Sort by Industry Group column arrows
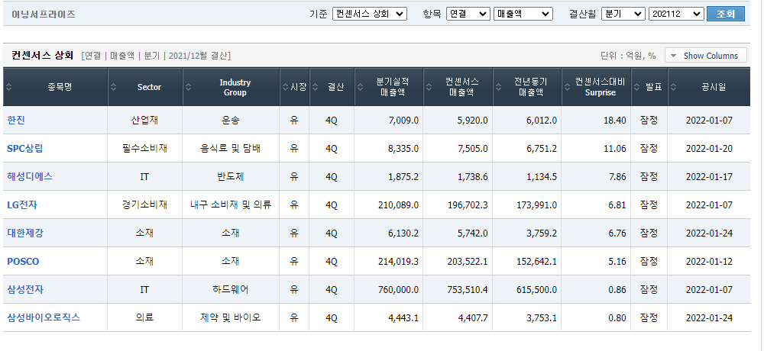The width and height of the screenshot is (764, 351). (x=189, y=87)
